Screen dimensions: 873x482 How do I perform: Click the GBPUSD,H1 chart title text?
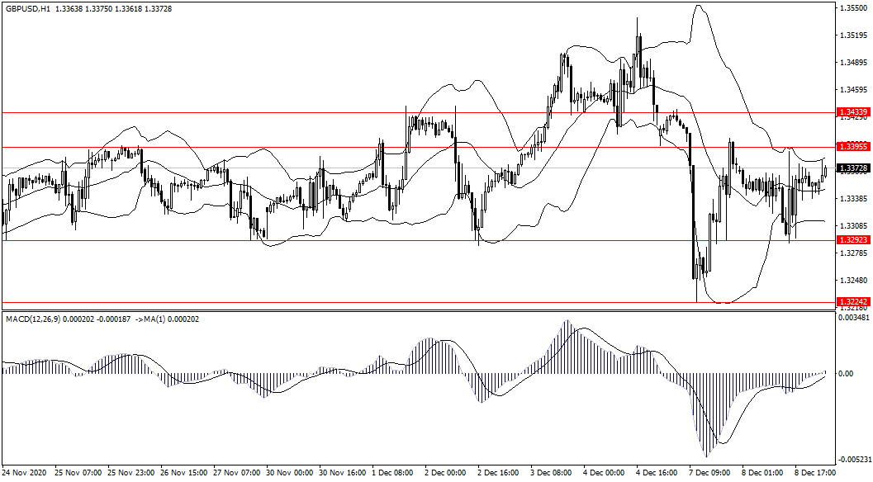pyautogui.click(x=26, y=8)
